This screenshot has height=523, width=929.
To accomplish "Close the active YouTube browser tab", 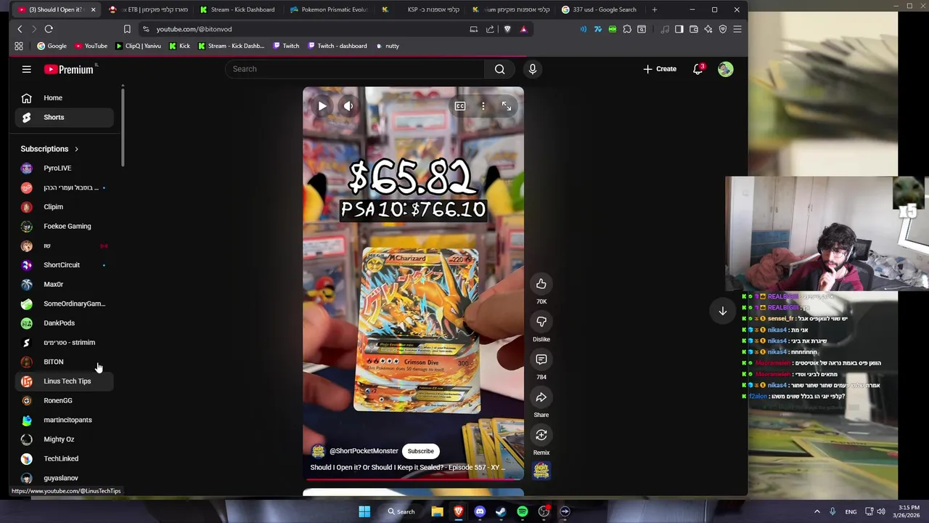I will 93,9.
